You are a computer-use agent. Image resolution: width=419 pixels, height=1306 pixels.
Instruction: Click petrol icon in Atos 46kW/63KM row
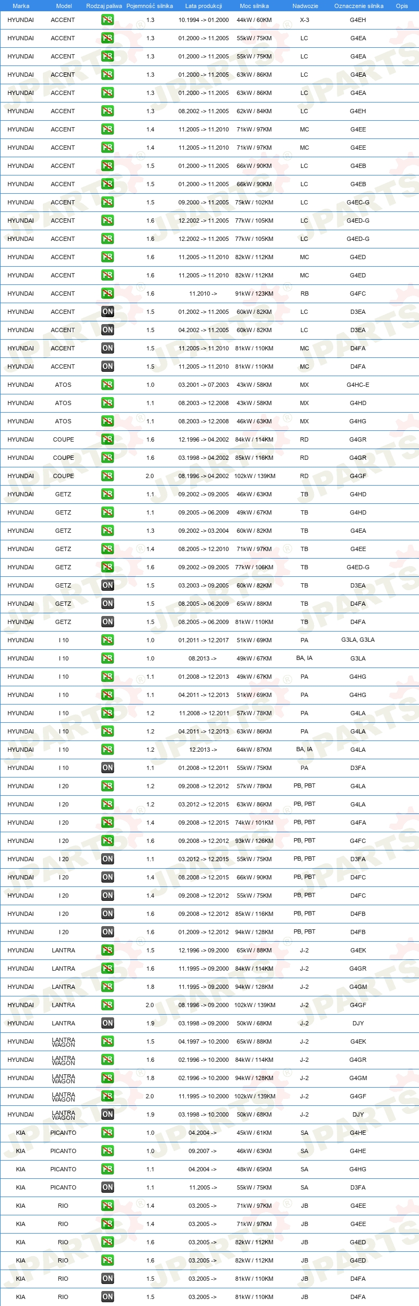click(107, 421)
